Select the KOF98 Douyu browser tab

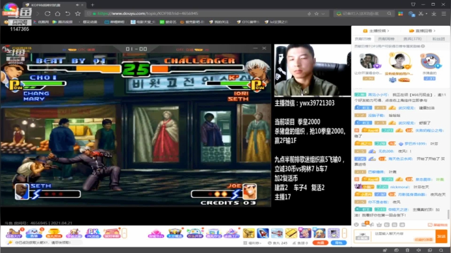54,5
